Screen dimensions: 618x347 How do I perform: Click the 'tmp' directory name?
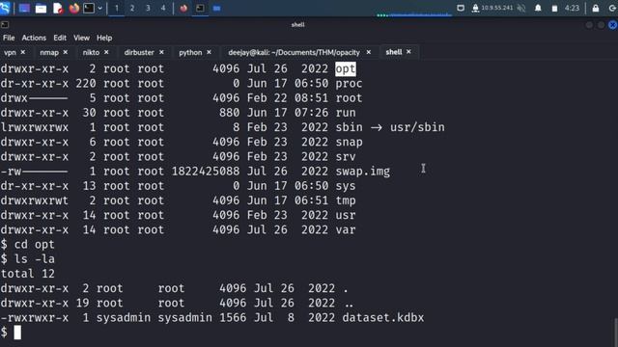346,200
